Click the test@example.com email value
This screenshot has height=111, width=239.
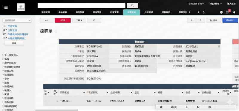196,61
